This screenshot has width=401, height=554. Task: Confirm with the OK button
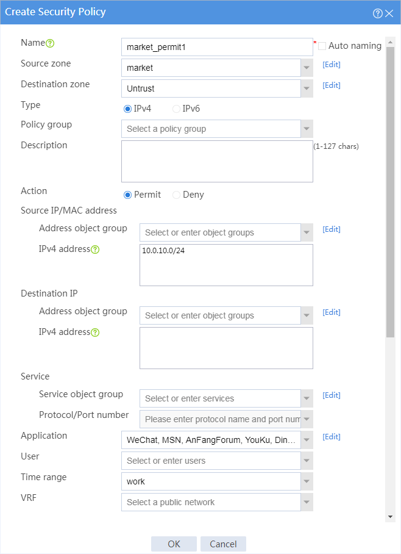(174, 544)
